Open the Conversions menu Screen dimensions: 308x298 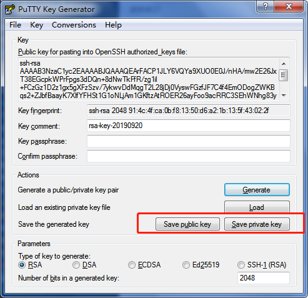point(74,25)
